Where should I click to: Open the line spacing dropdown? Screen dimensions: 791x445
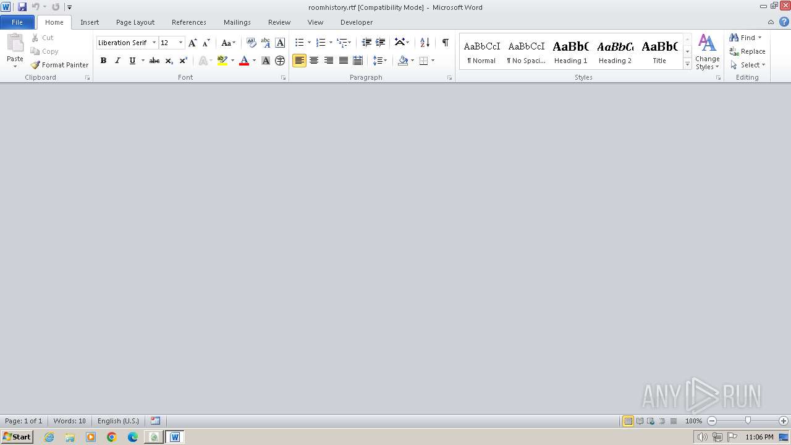pos(379,61)
